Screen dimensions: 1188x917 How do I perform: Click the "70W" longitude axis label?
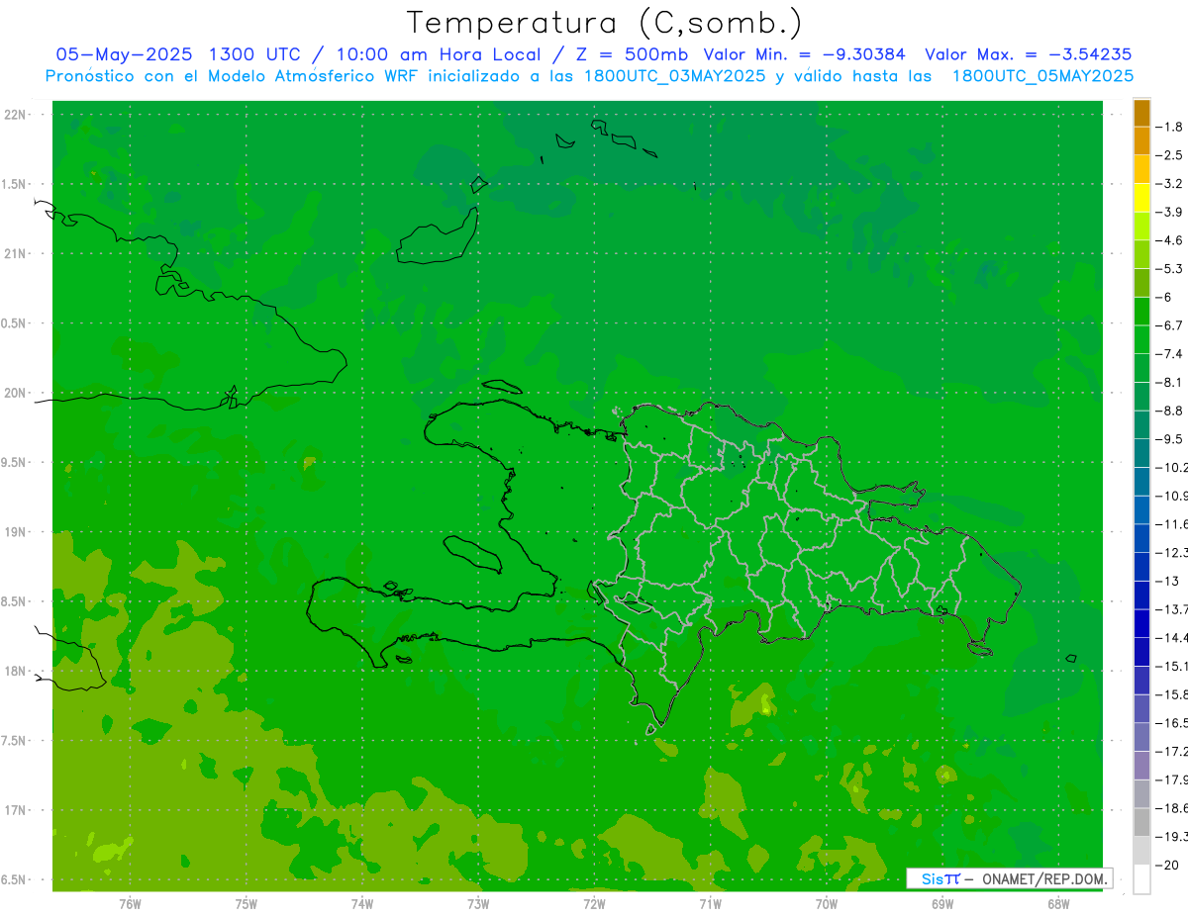pyautogui.click(x=826, y=903)
